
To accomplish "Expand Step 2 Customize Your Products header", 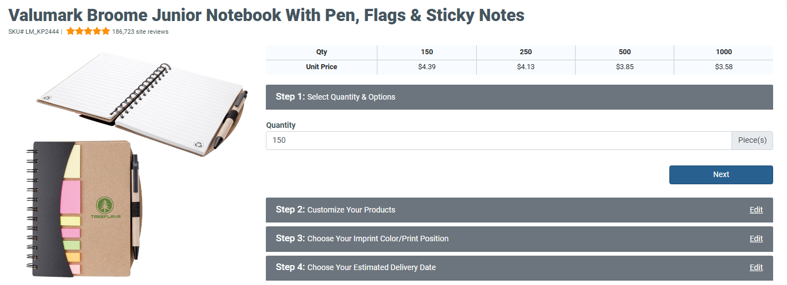I will pos(500,210).
